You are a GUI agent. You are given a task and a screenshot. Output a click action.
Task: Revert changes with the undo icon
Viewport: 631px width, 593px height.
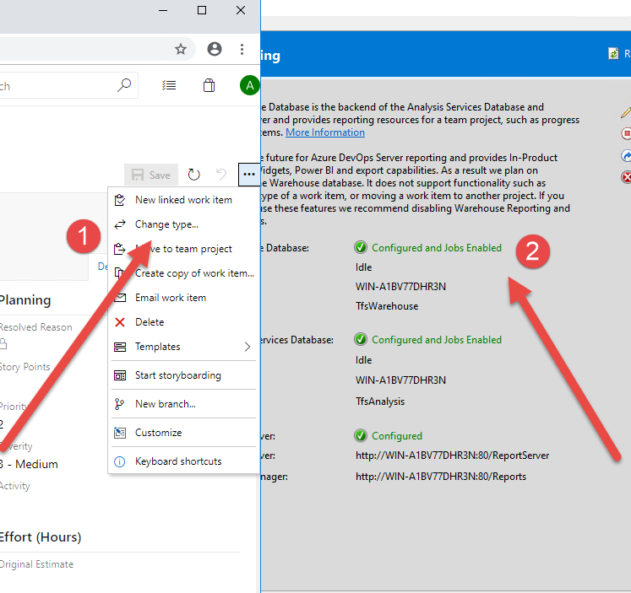pos(221,175)
